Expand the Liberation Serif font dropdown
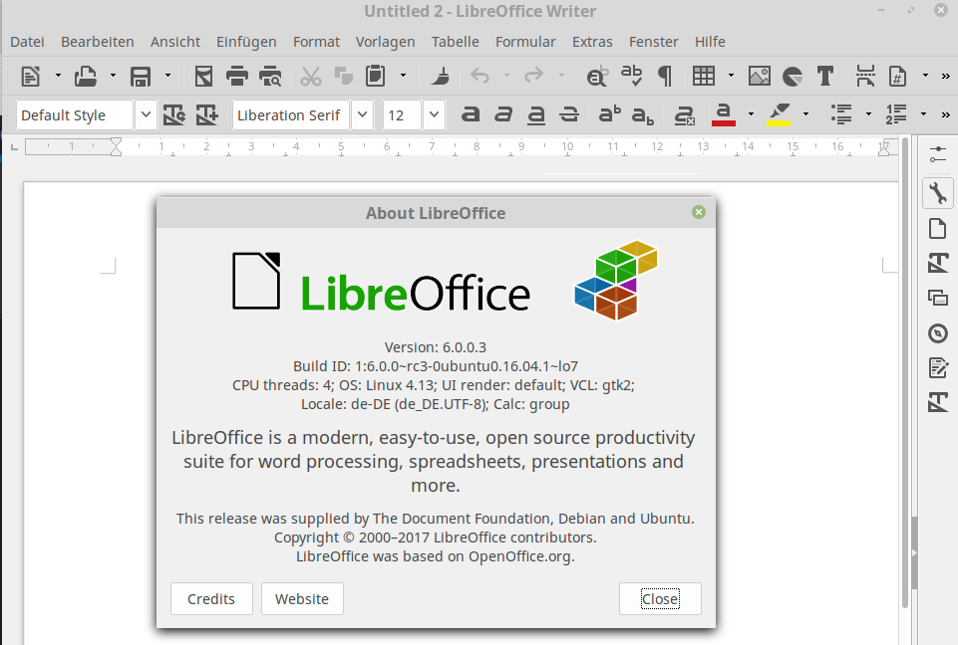The image size is (958, 645). [362, 114]
